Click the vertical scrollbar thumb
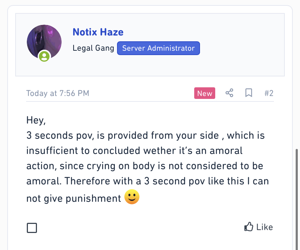The width and height of the screenshot is (300, 250). click(x=297, y=199)
